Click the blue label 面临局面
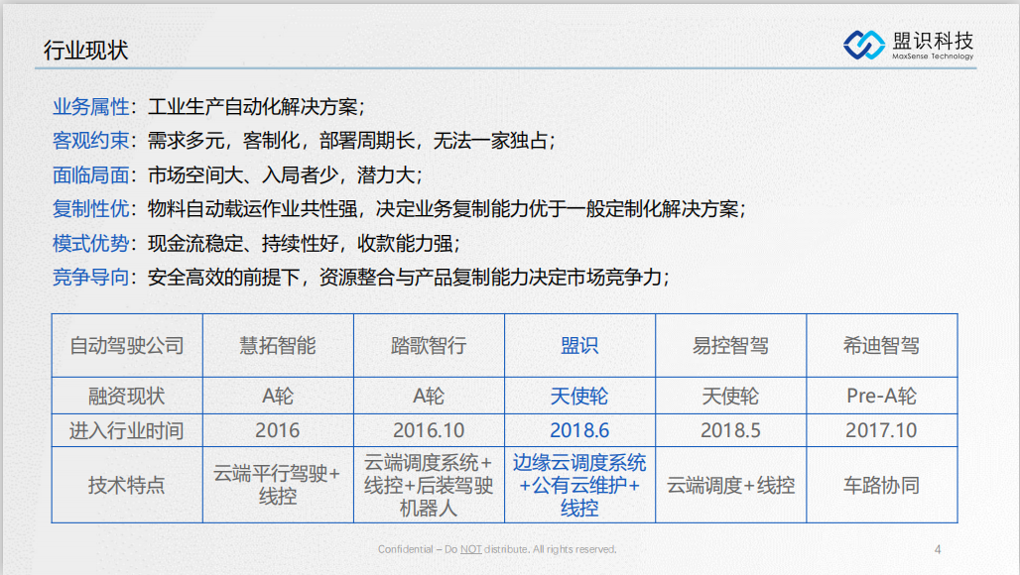Viewport: 1020px width, 575px height. click(x=91, y=174)
